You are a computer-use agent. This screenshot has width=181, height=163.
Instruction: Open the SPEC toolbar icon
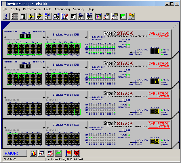(x=89, y=16)
